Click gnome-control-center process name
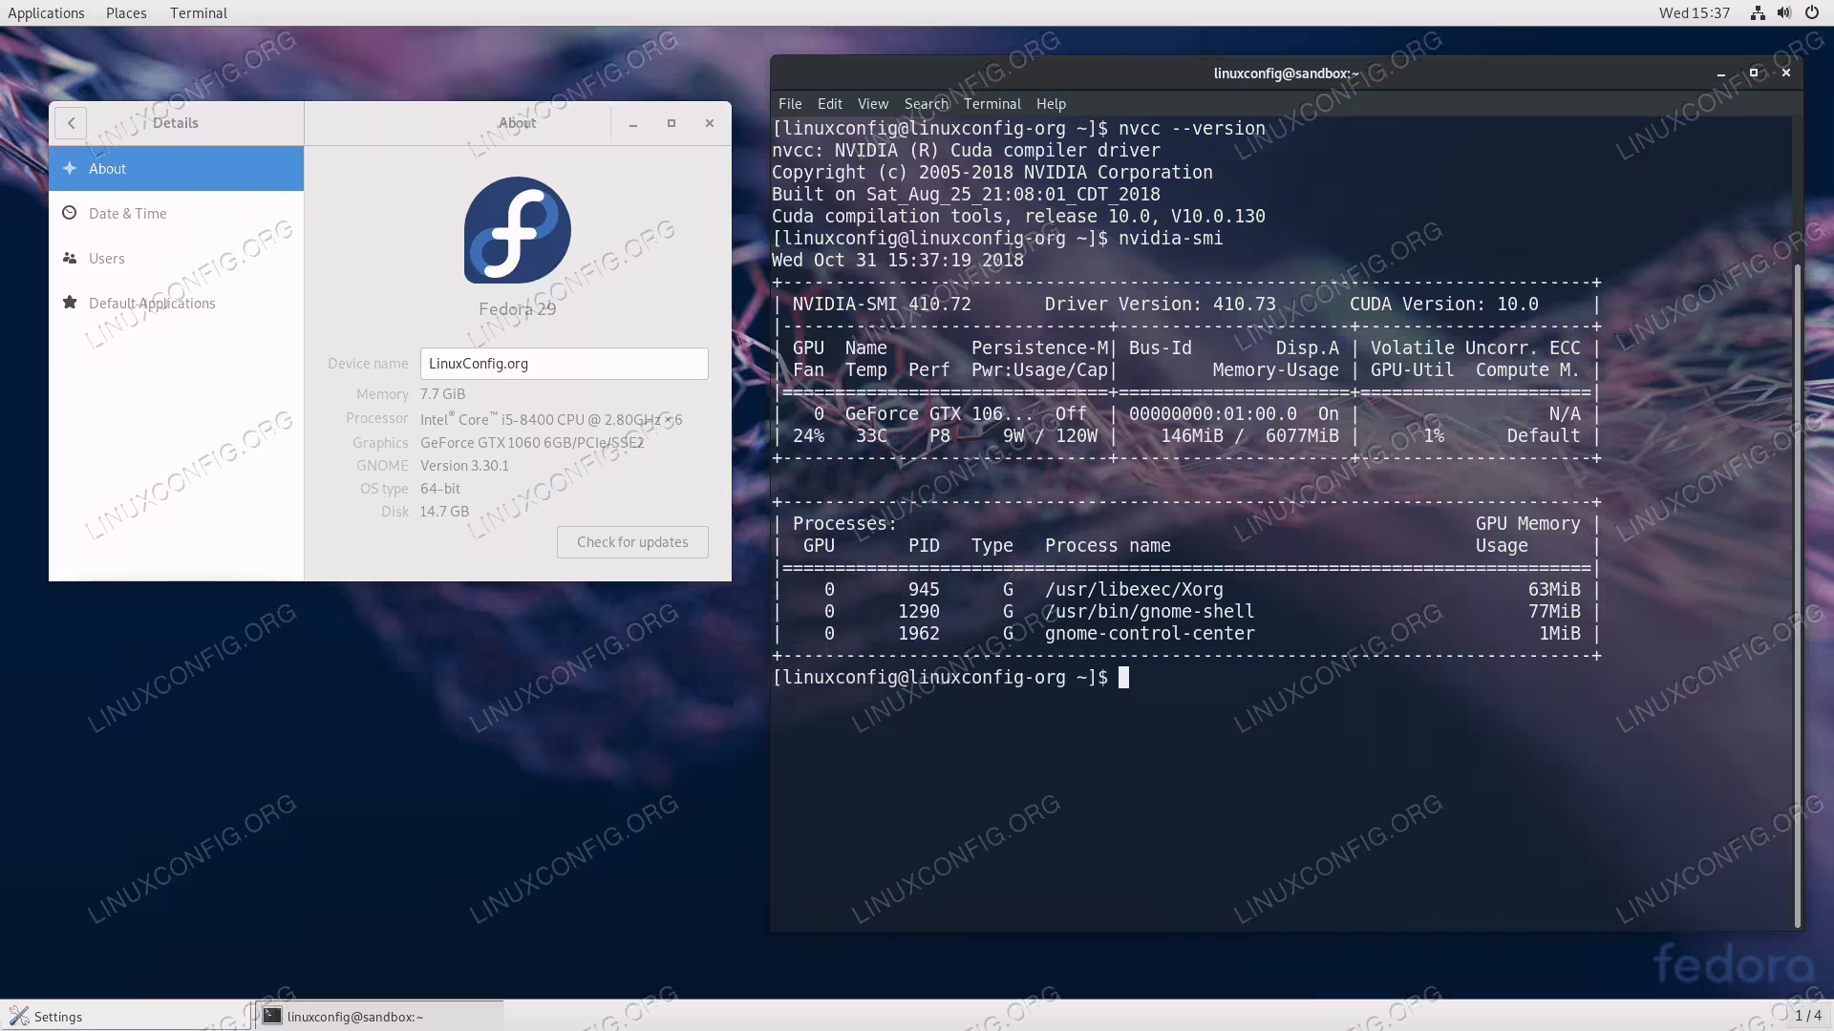This screenshot has width=1834, height=1031. (1149, 634)
